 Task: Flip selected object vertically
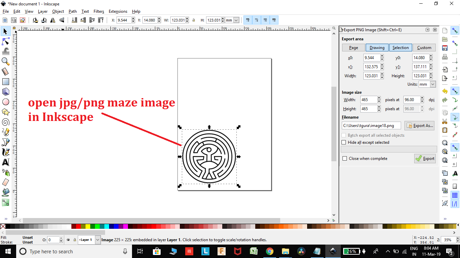click(x=61, y=20)
